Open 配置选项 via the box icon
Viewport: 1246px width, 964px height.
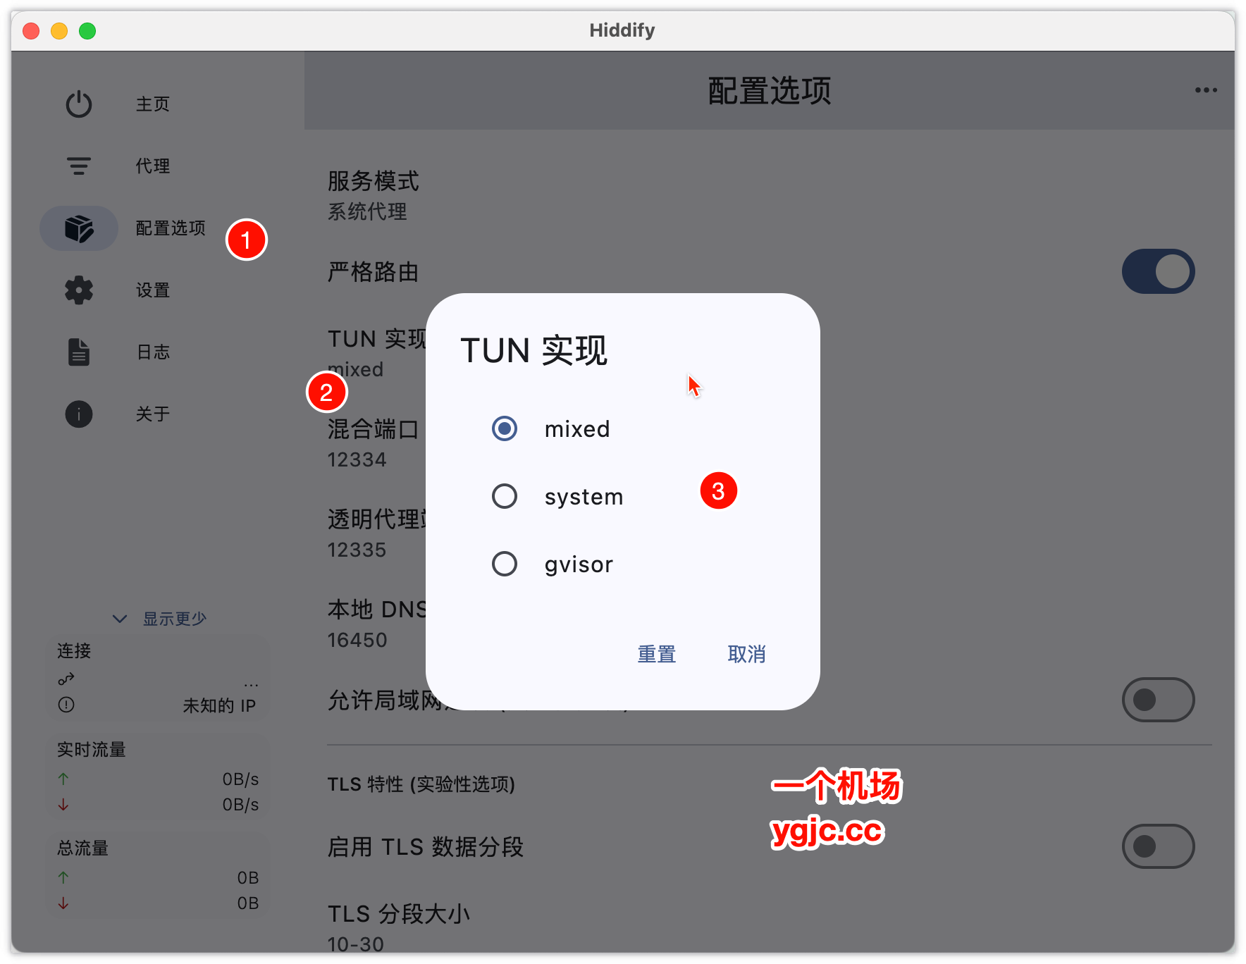coord(78,228)
